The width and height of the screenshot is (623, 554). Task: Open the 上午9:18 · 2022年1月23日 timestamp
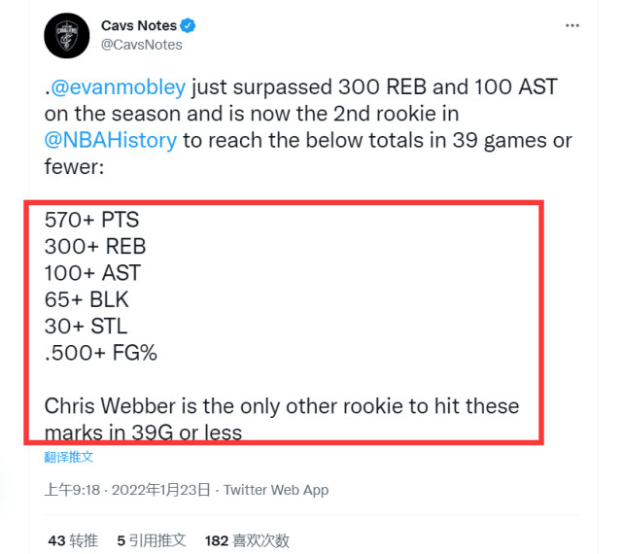(x=128, y=490)
